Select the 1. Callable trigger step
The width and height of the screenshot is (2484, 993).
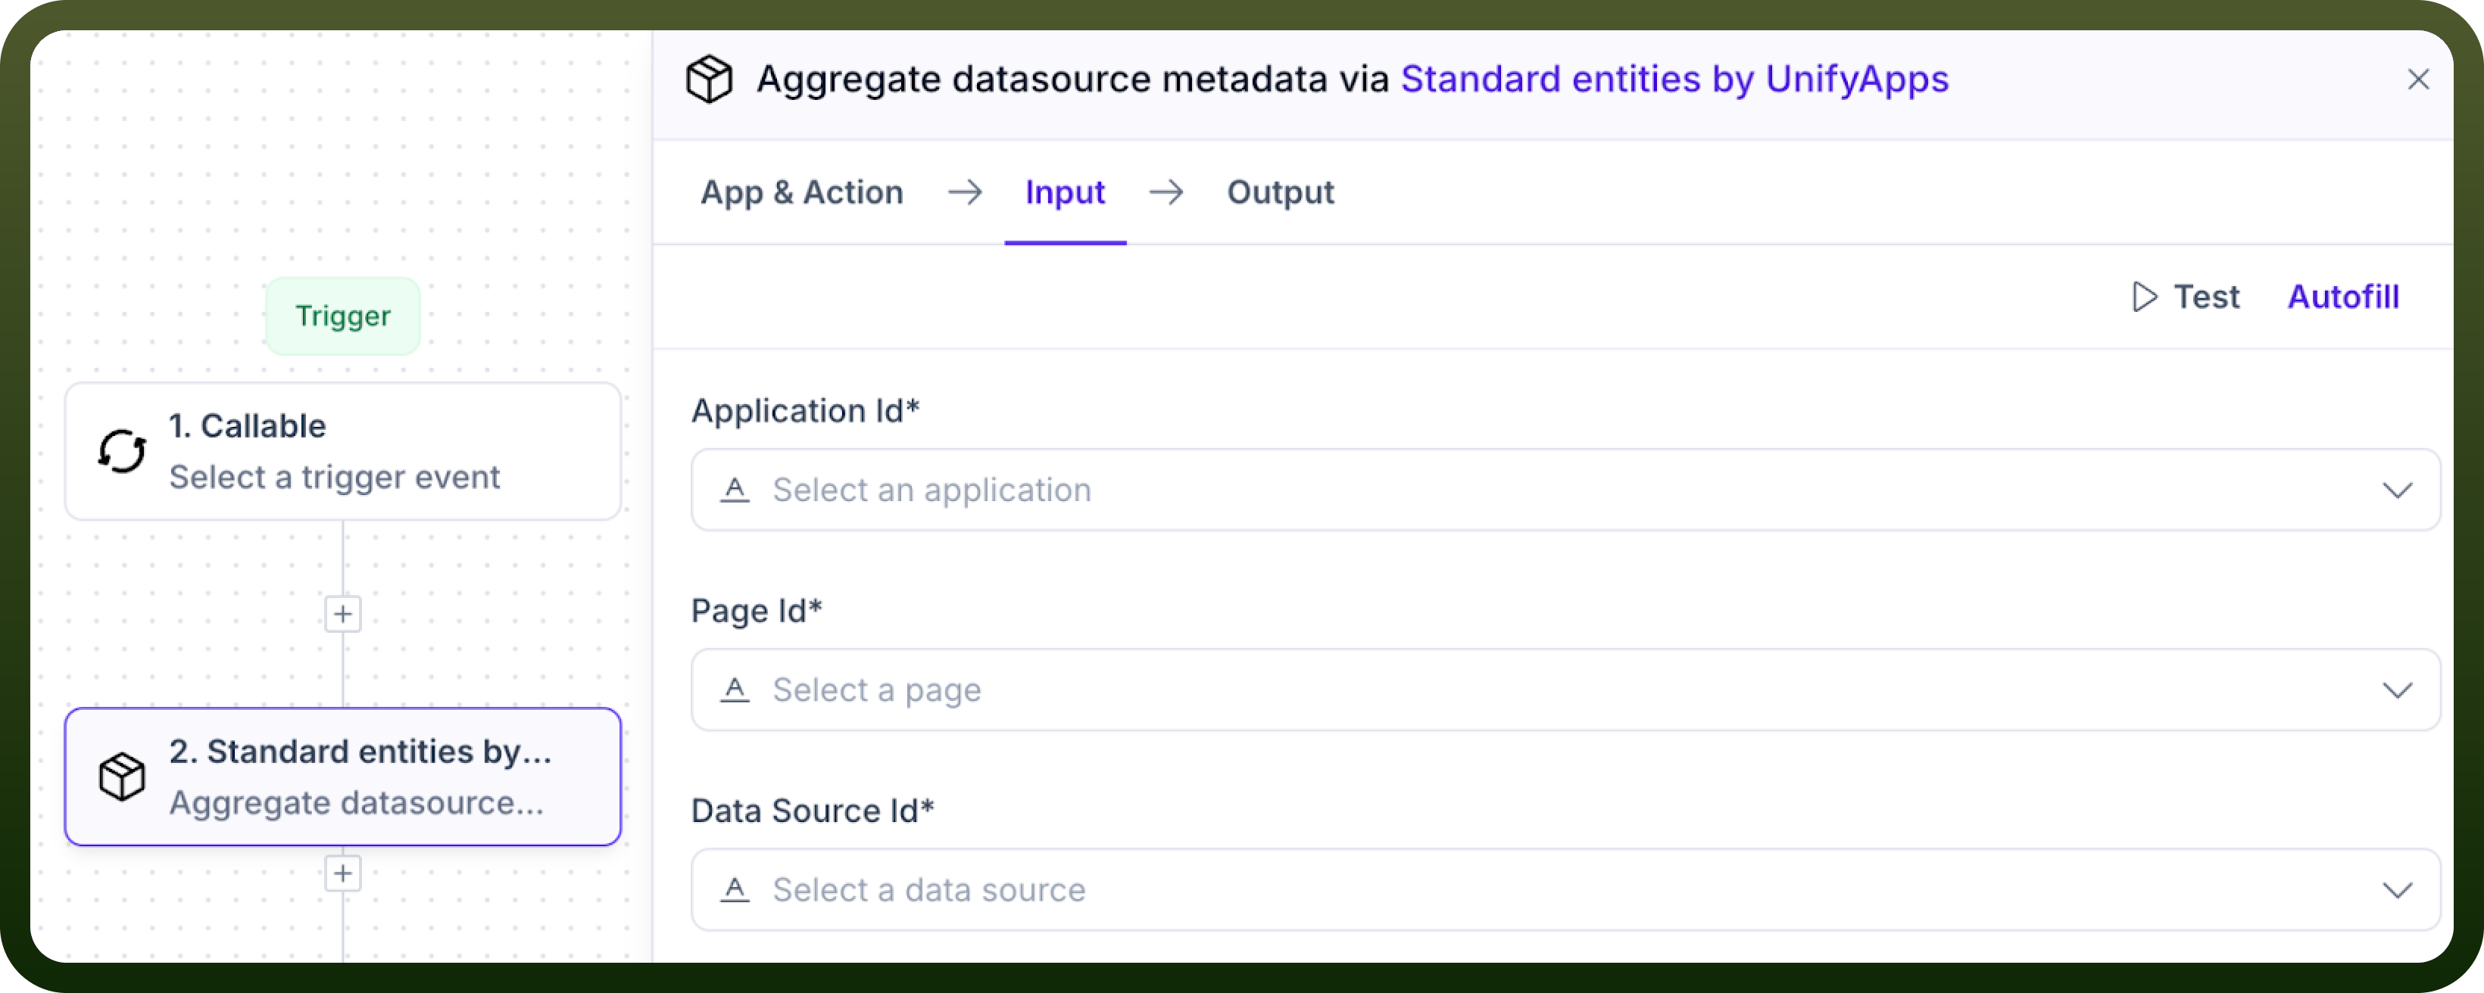click(x=342, y=451)
